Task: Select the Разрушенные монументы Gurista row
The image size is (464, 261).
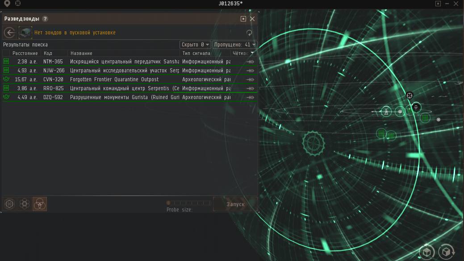Action: coord(130,97)
